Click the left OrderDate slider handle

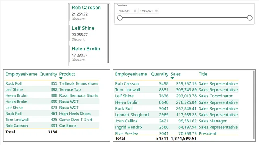[120, 18]
